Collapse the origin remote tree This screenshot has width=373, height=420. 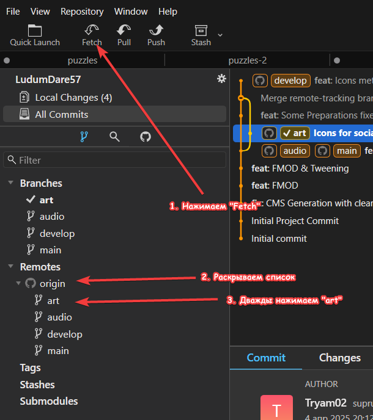coord(18,283)
